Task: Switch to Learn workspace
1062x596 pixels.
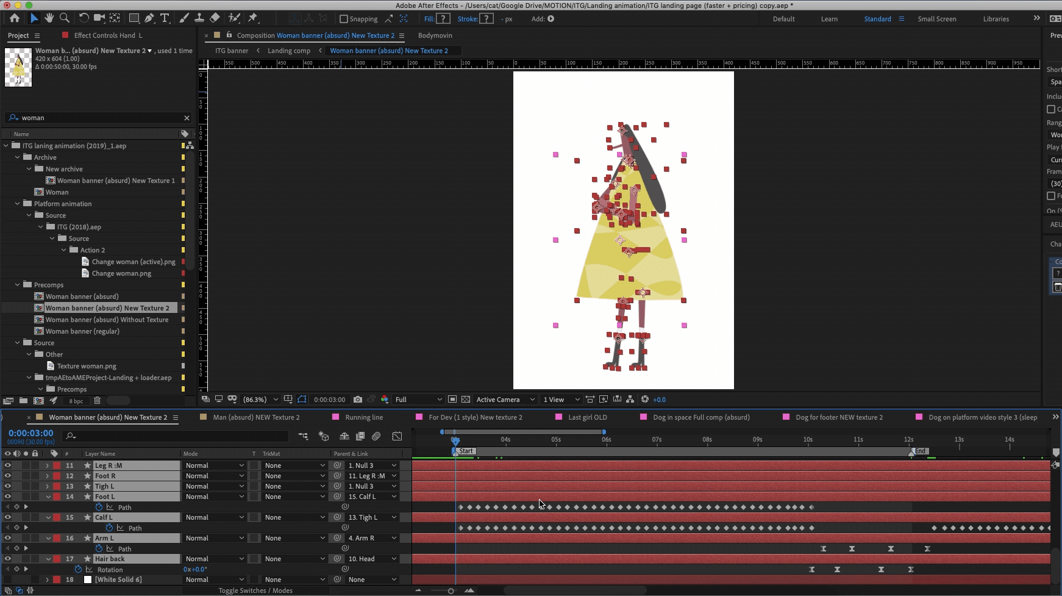Action: 829,19
